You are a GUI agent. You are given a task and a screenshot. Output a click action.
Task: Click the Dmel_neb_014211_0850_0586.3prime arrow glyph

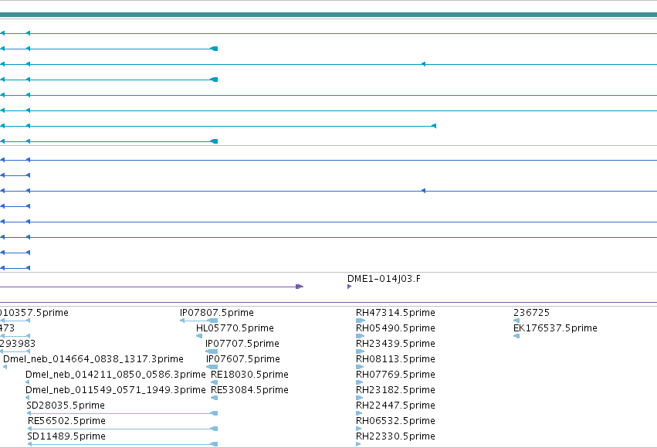tap(28, 382)
